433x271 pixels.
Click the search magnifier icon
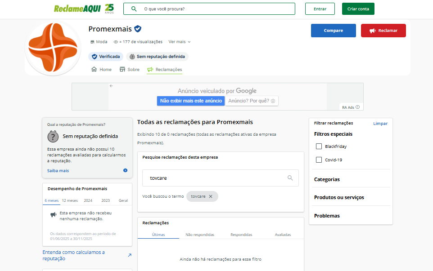click(x=133, y=9)
